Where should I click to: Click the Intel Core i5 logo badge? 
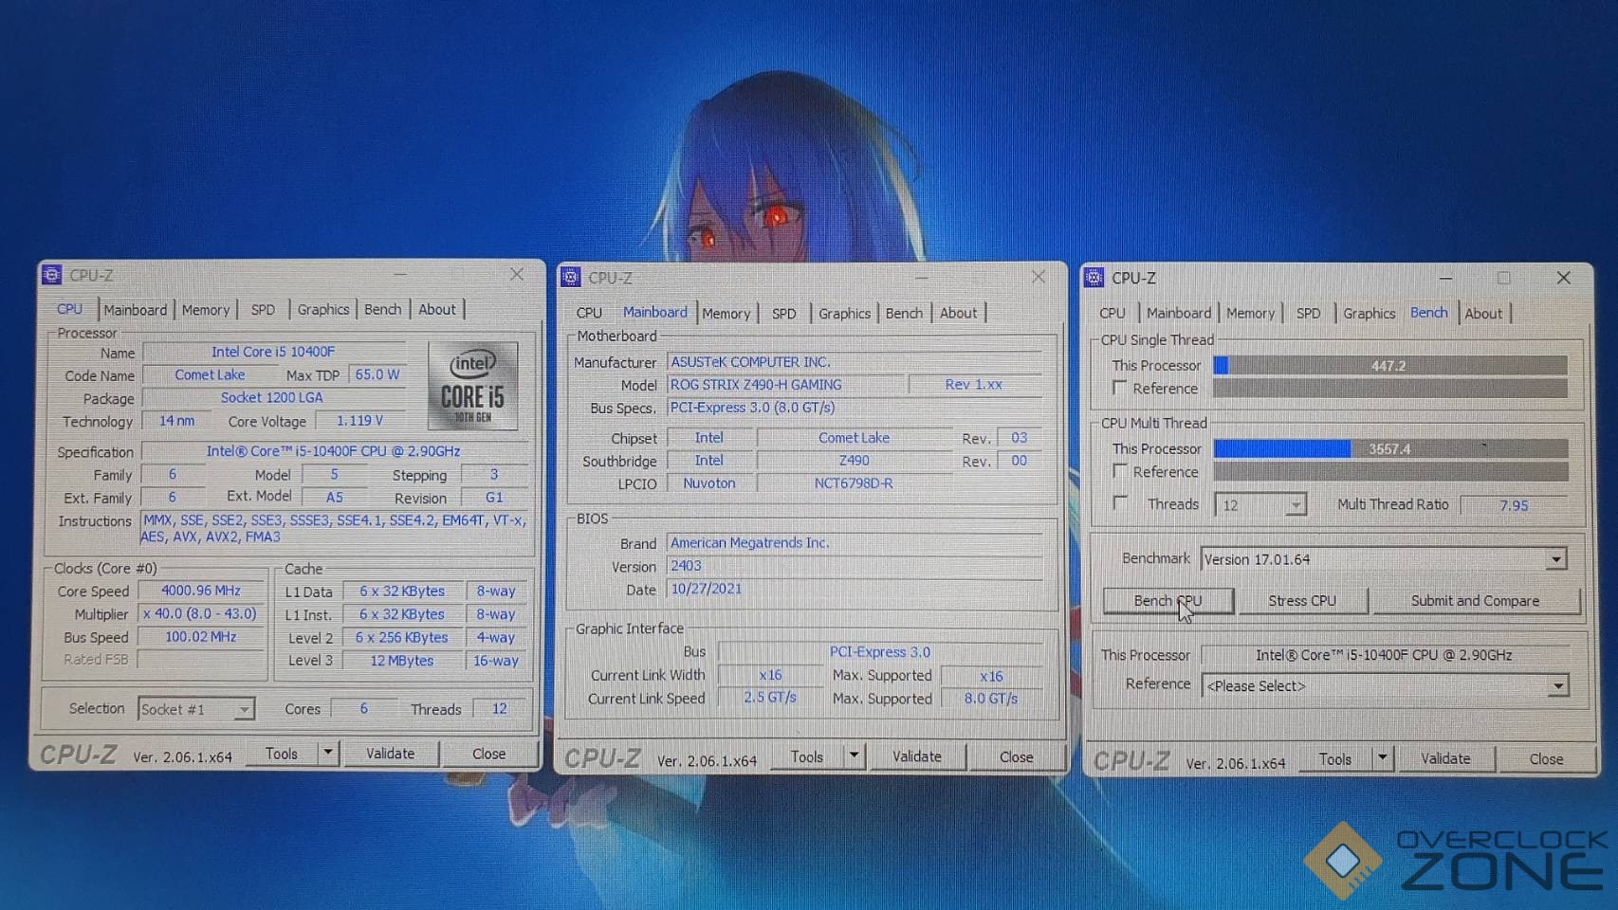[x=472, y=387]
